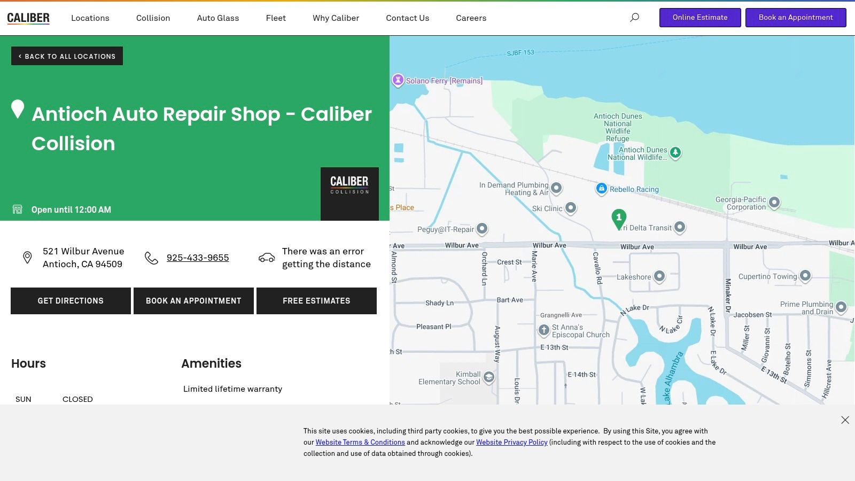Click the white pin icon beside the title

pos(18,110)
